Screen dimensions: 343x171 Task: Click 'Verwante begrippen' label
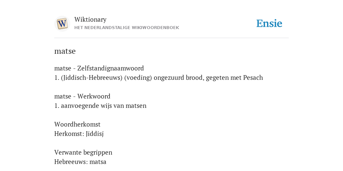tap(83, 152)
